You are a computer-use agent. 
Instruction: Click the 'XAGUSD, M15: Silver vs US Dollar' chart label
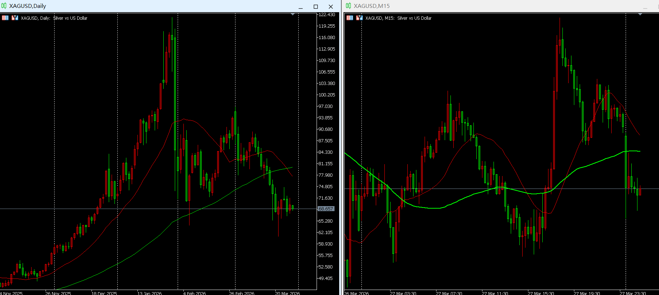click(x=398, y=18)
